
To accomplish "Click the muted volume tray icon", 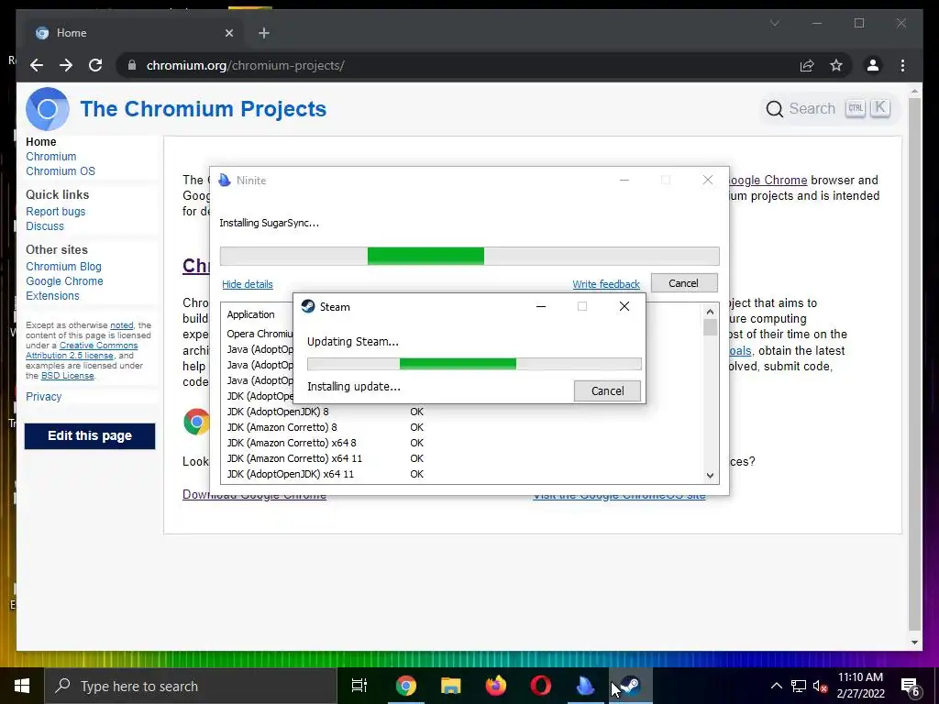I will tap(821, 686).
